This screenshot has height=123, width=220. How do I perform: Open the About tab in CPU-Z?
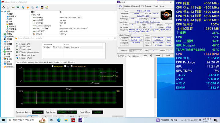[162, 6]
